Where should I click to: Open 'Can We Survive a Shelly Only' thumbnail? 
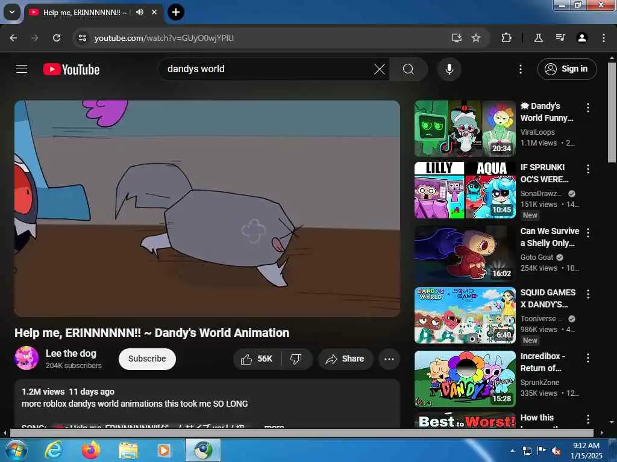click(x=465, y=254)
